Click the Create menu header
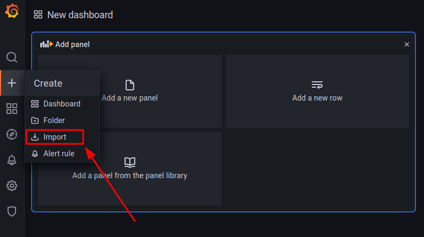 (48, 83)
